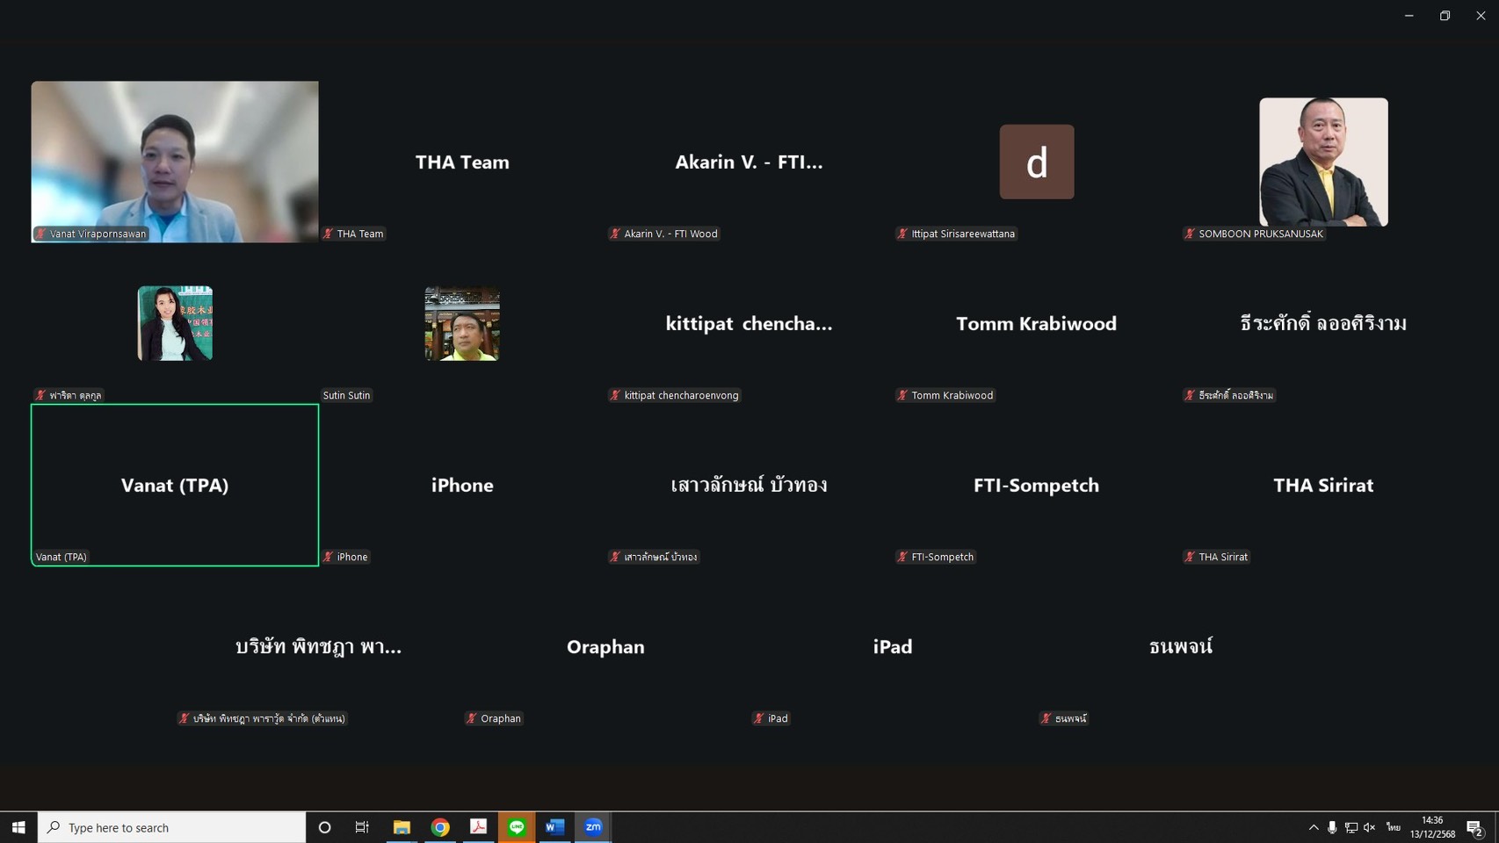Click the microphone icon in system tray

tap(1332, 827)
